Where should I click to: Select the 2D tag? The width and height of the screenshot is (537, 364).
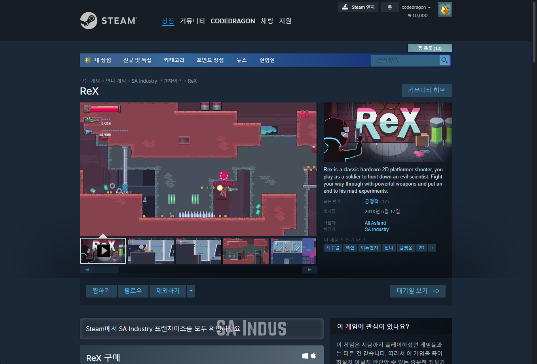[x=422, y=248]
